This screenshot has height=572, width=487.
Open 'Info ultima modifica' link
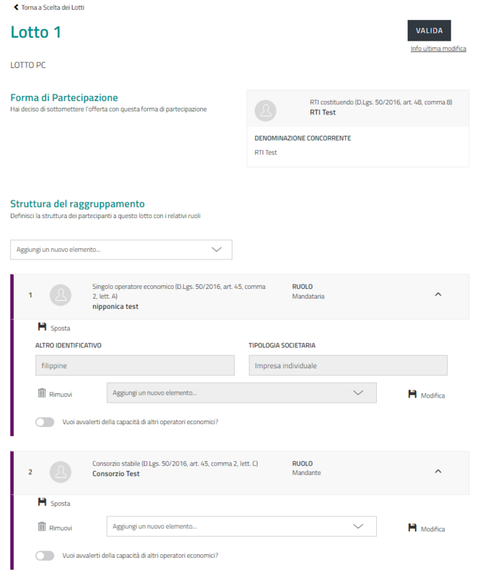(x=438, y=49)
